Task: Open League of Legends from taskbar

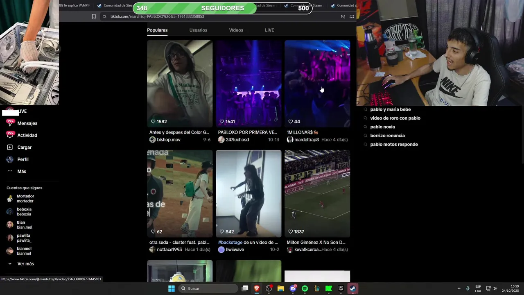Action: 317,288
